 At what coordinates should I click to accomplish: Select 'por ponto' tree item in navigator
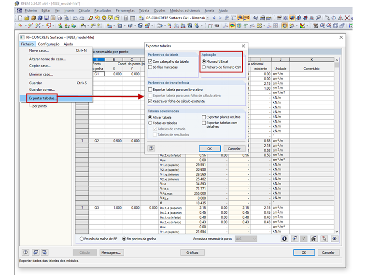(40, 106)
